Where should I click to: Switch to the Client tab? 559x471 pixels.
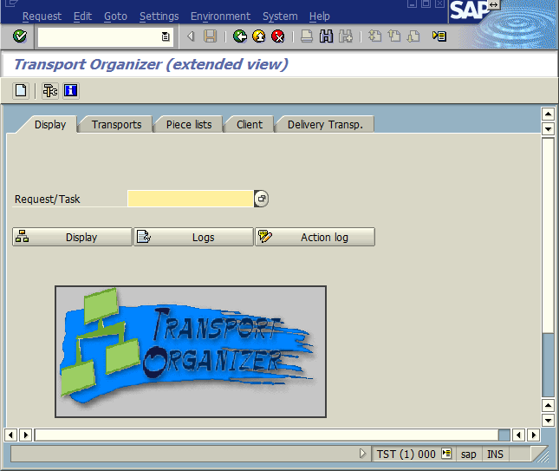click(250, 125)
